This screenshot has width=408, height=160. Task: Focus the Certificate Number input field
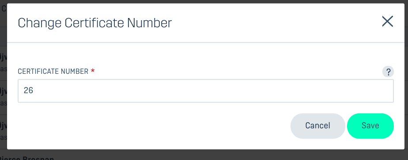tap(206, 91)
